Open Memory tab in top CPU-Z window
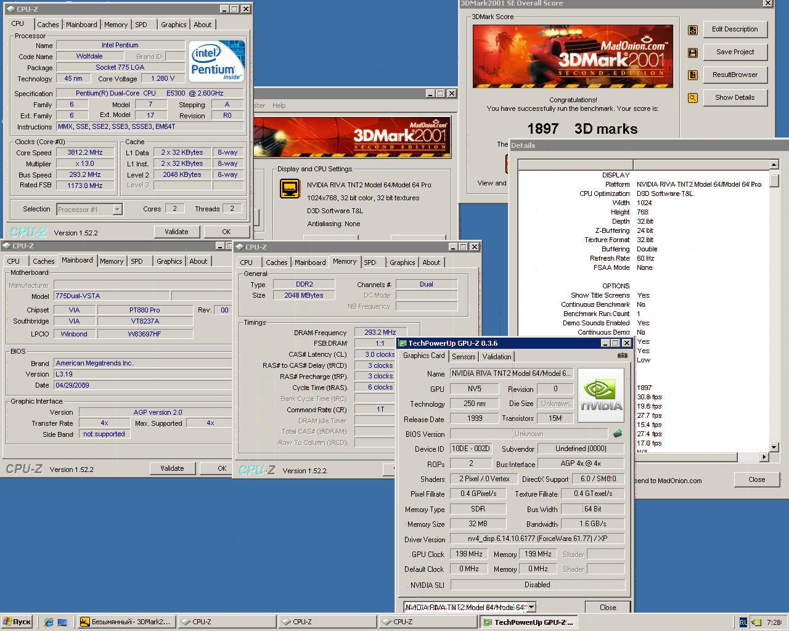Viewport: 789px width, 631px height. tap(116, 25)
